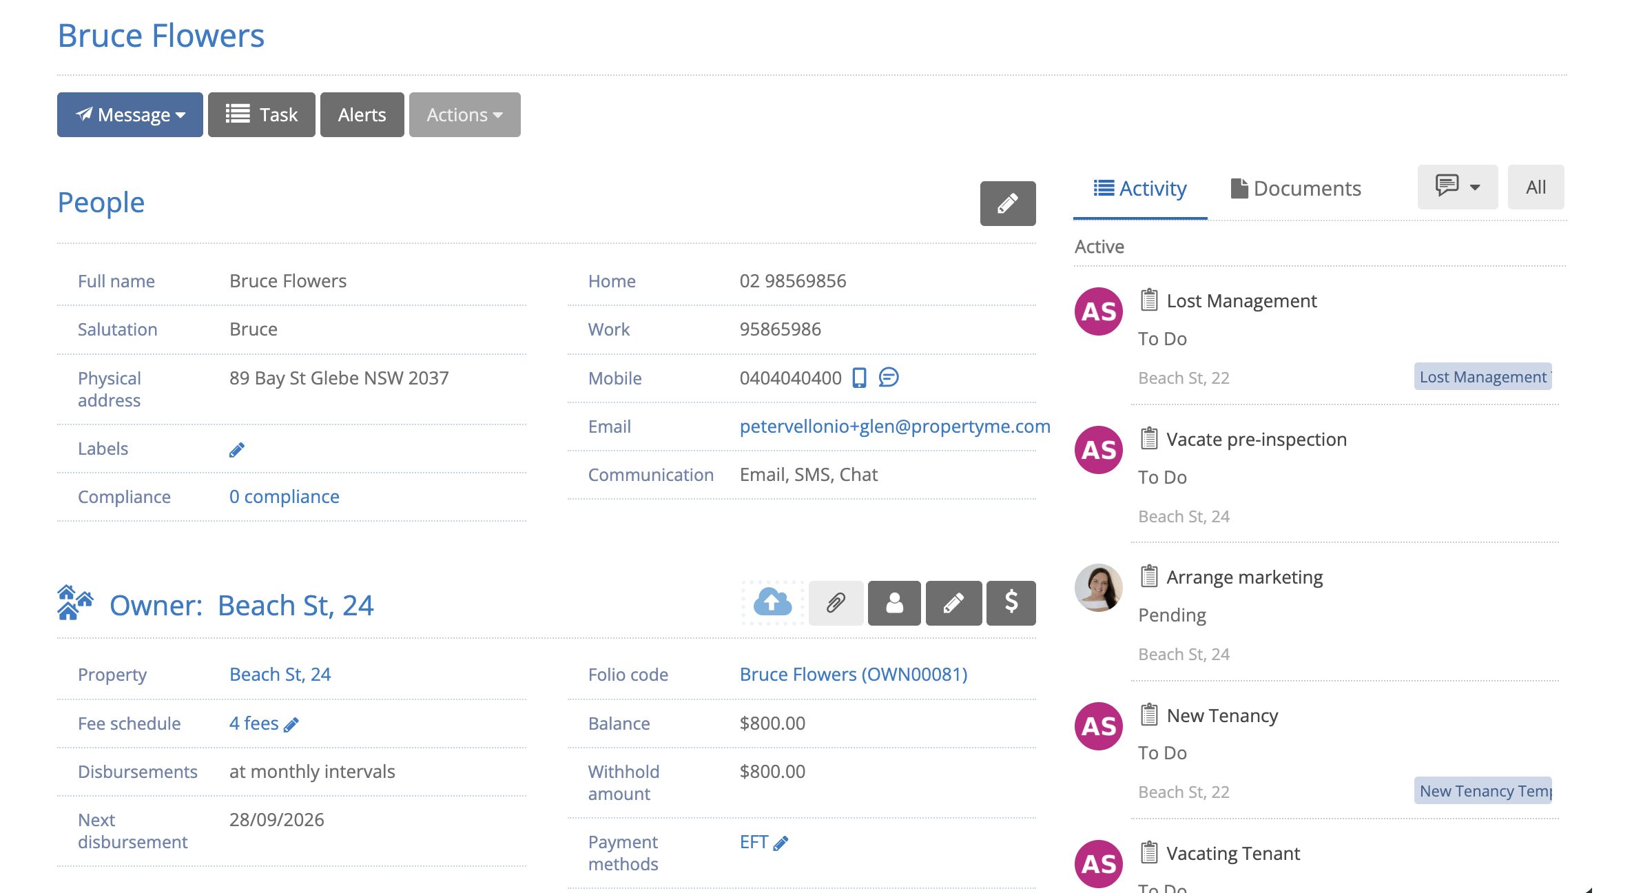
Task: Open the dollar sign payment button
Action: (x=1011, y=603)
